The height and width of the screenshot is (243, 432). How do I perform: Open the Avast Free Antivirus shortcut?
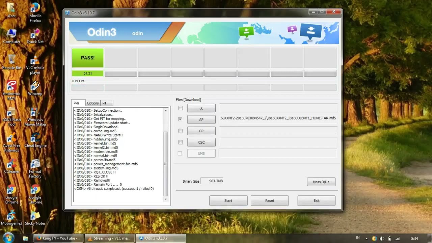11,142
